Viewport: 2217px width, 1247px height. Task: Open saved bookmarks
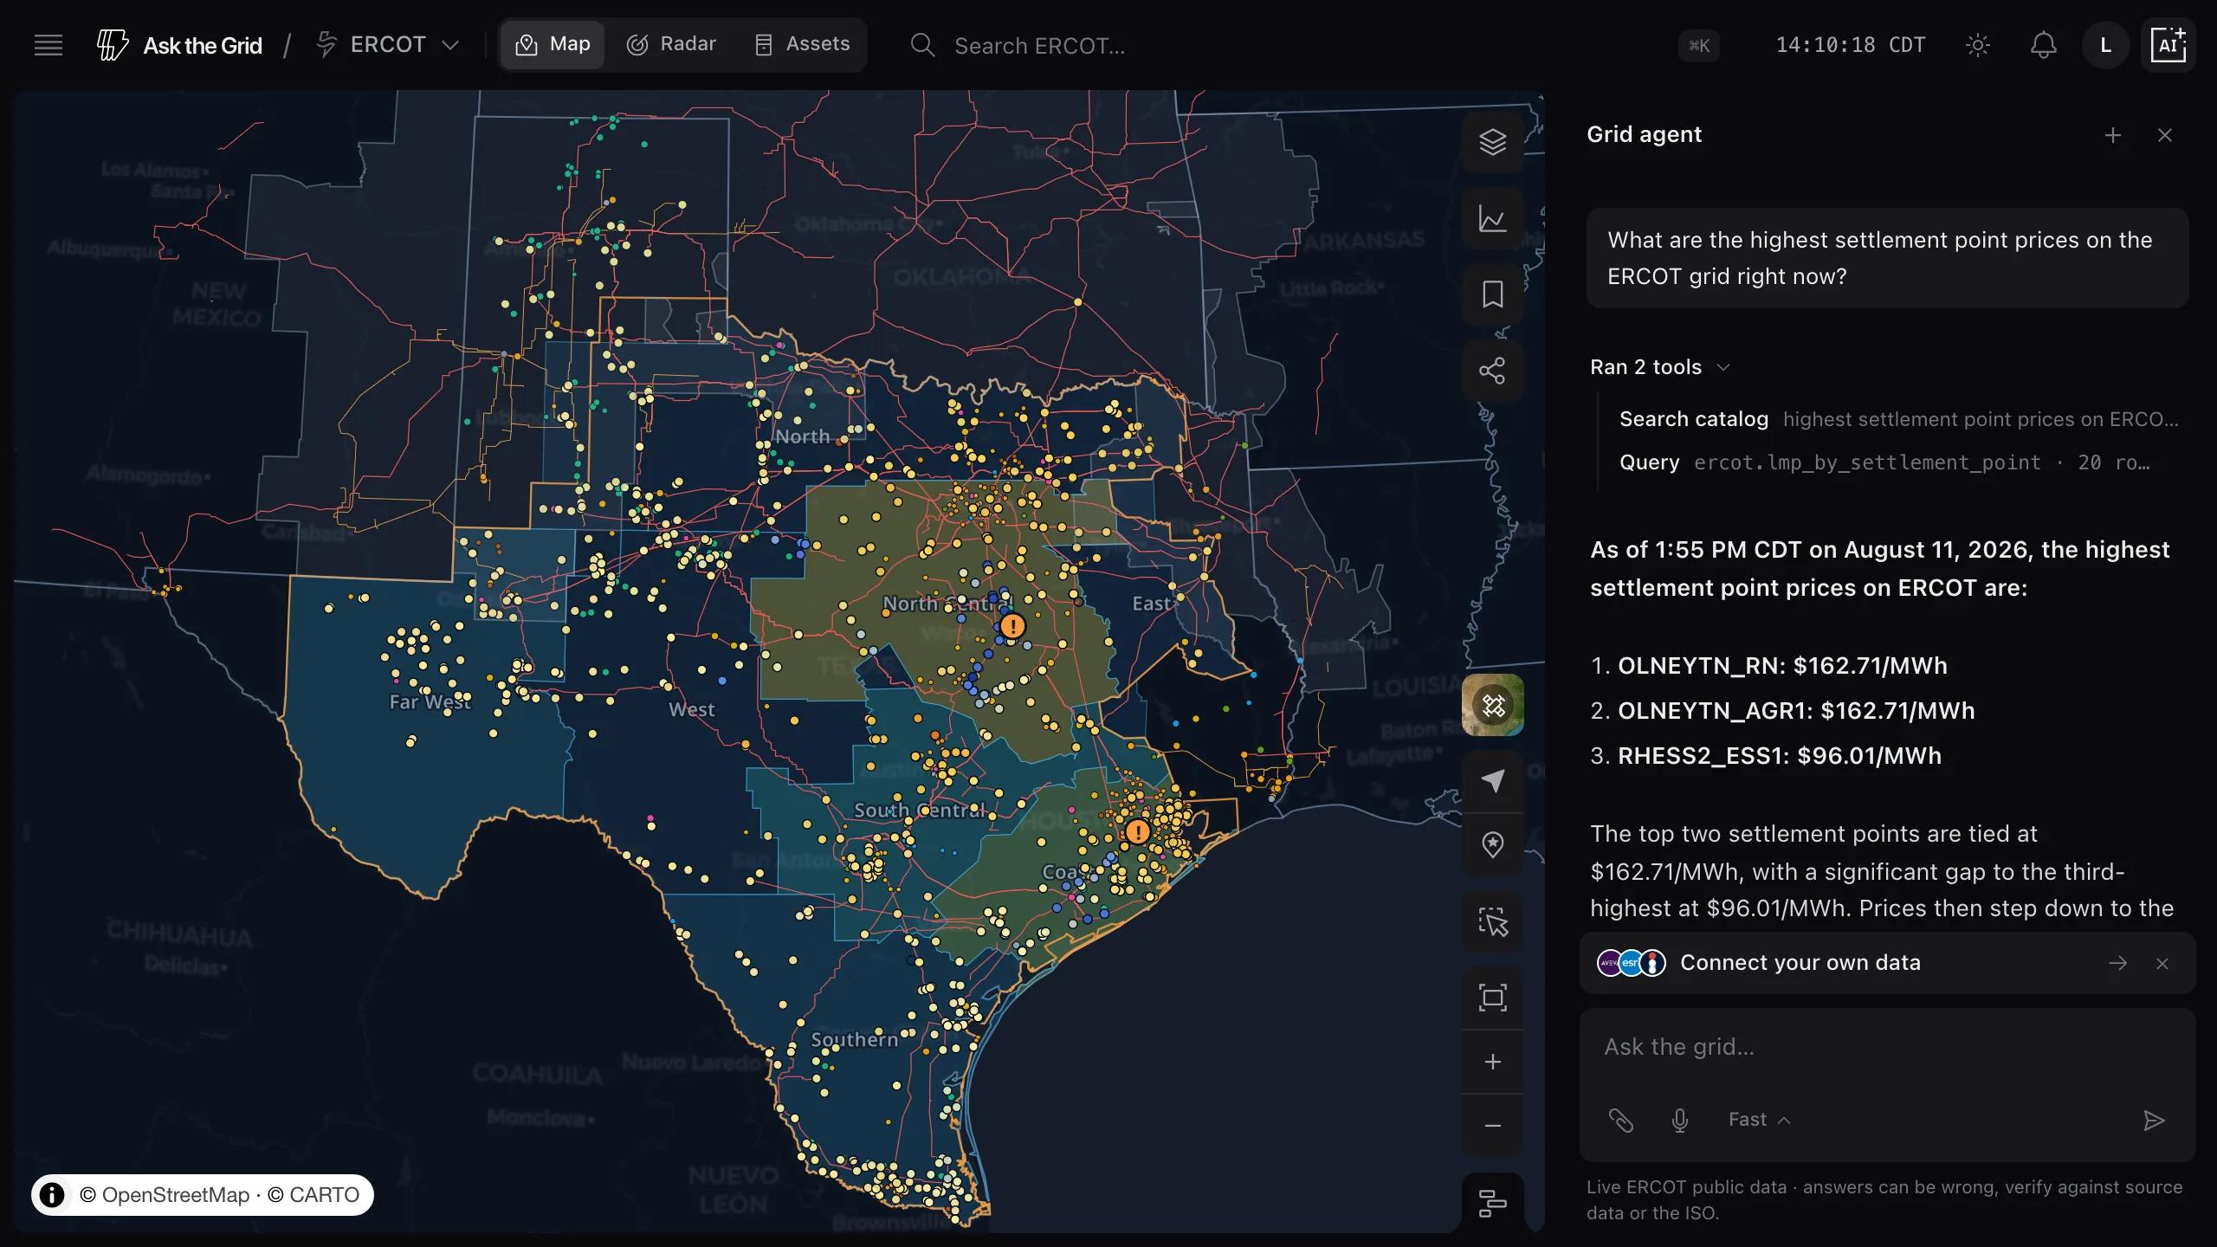(1492, 294)
